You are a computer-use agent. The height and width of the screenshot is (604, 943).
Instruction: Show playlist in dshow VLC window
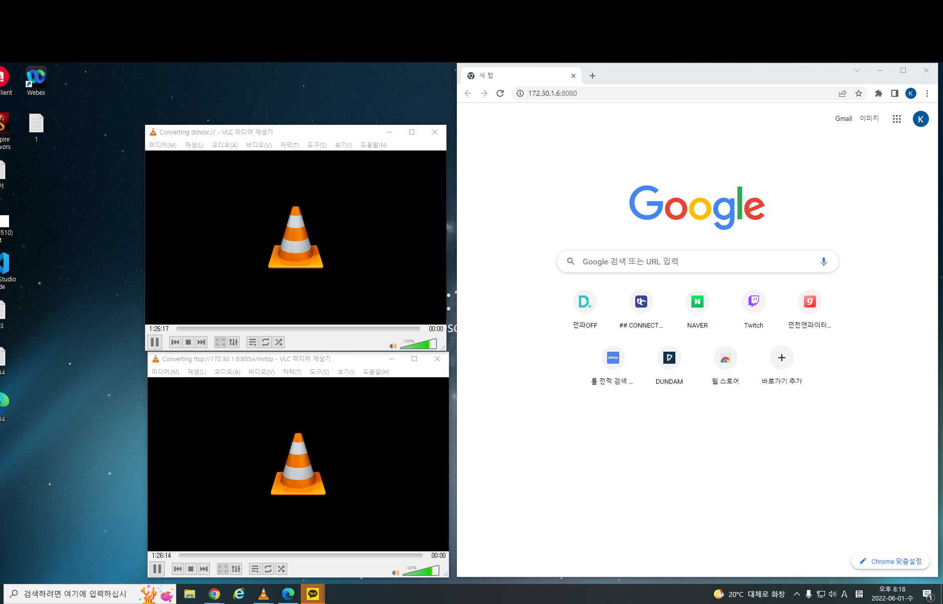point(253,342)
